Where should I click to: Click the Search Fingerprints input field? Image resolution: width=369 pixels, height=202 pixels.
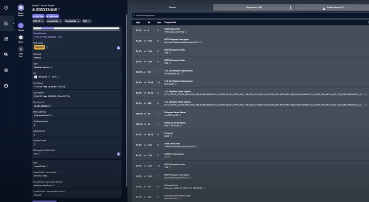click(250, 16)
